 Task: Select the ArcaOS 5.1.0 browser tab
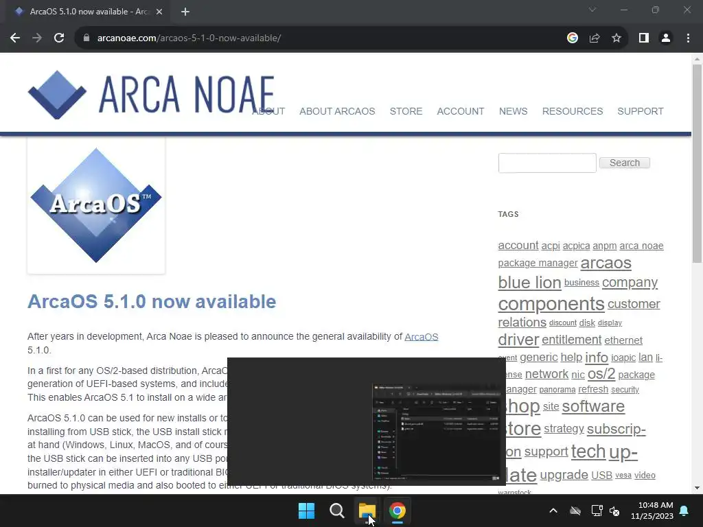89,12
